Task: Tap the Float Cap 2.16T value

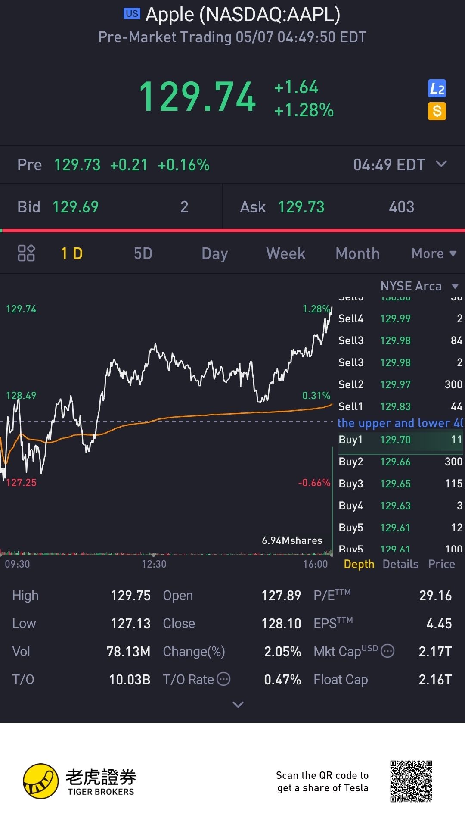Action: pyautogui.click(x=435, y=680)
